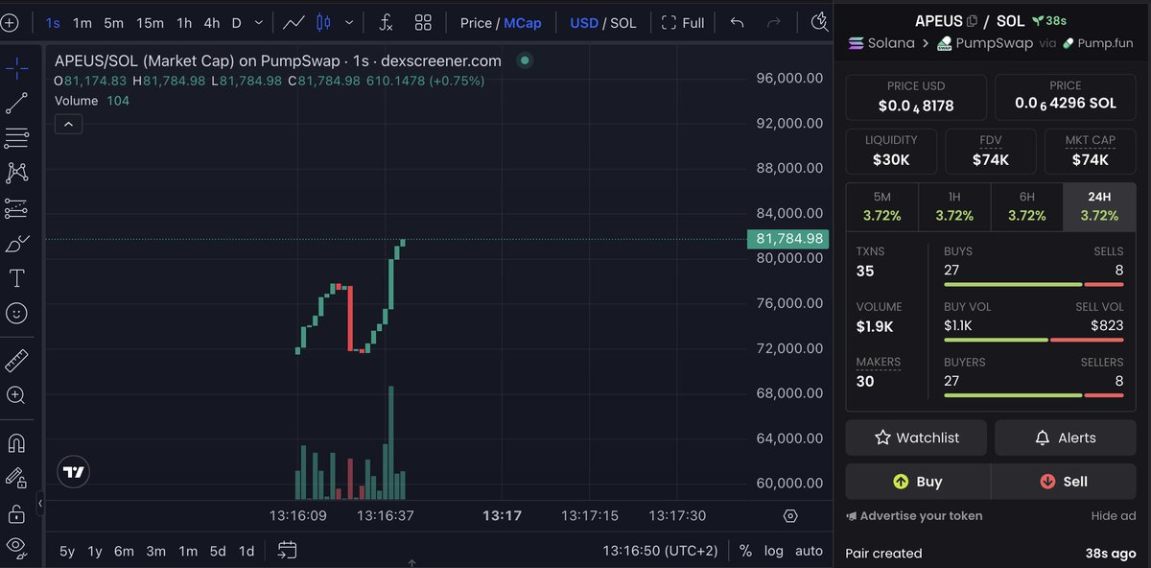Select the 1s timeframe
The width and height of the screenshot is (1151, 568).
click(x=53, y=22)
